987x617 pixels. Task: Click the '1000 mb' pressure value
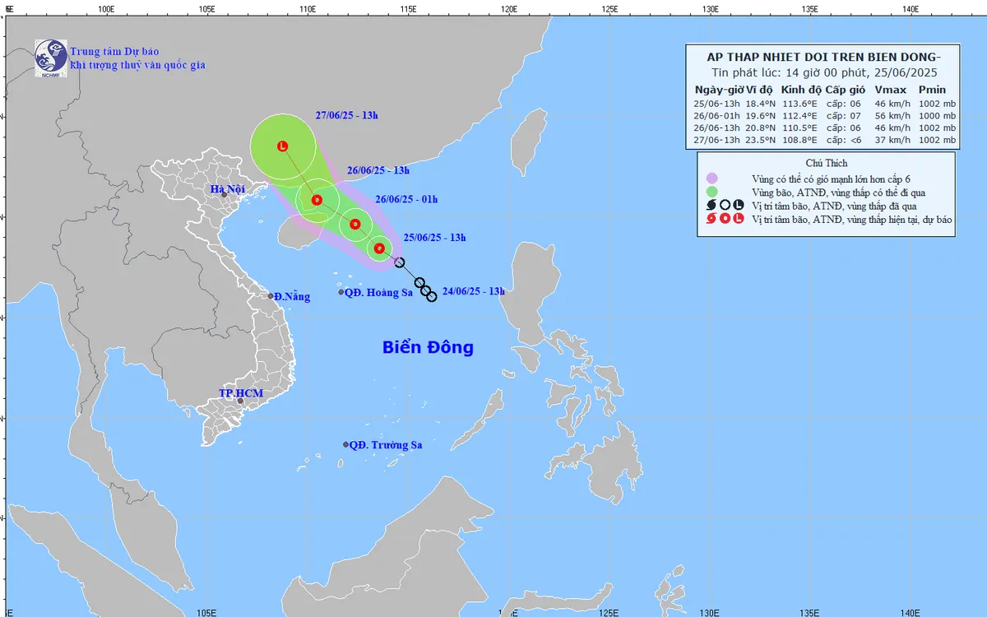tap(937, 116)
